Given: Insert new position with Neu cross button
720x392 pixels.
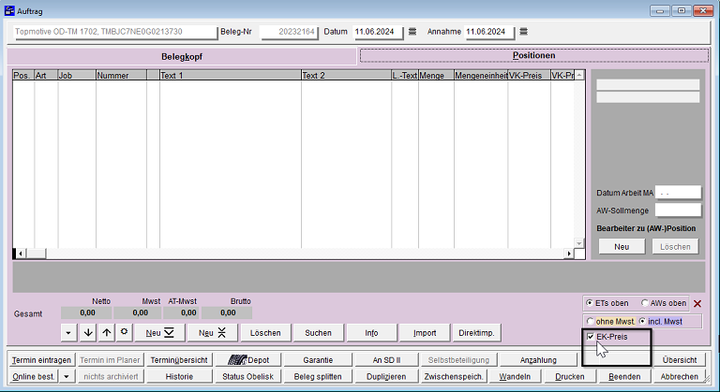Looking at the screenshot, I should coord(212,332).
